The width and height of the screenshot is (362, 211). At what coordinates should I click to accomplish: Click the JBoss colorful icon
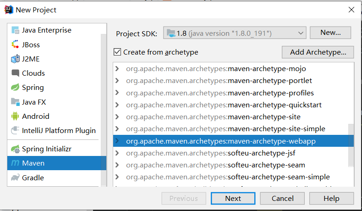tap(15, 44)
